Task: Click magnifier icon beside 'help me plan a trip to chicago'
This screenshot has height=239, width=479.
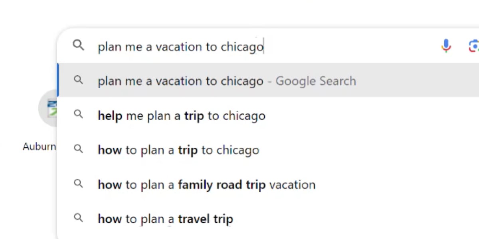Action: [79, 114]
